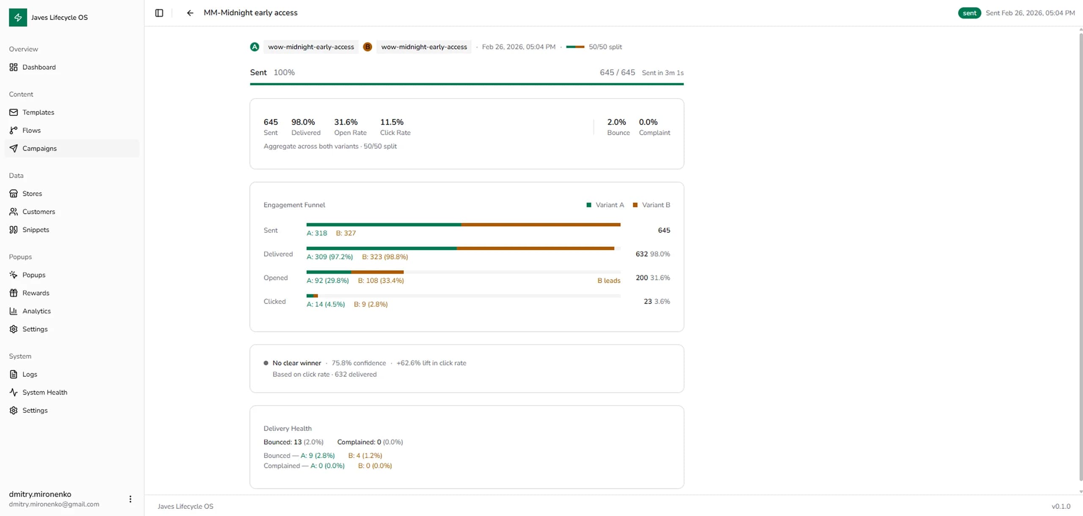Toggle the sidebar panel icon
This screenshot has height=516, width=1083.
159,13
